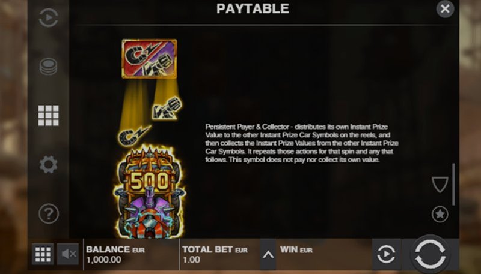Open the menu grid icon in bottom bar
The height and width of the screenshot is (274, 481).
43,254
